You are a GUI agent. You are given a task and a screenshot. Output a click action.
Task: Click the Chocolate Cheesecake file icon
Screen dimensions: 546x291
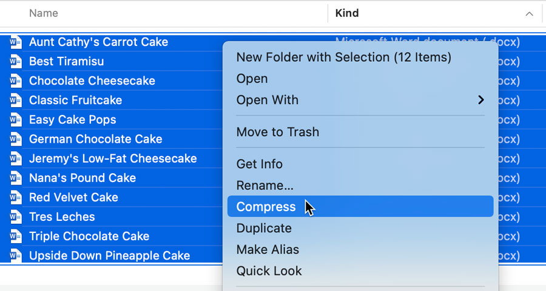coord(16,81)
